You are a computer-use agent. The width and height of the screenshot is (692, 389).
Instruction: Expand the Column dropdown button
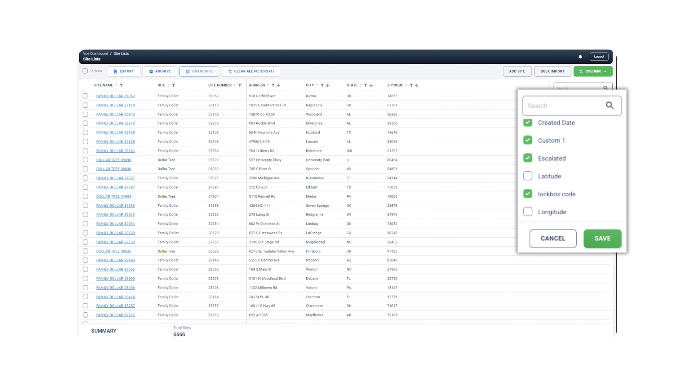coord(593,71)
